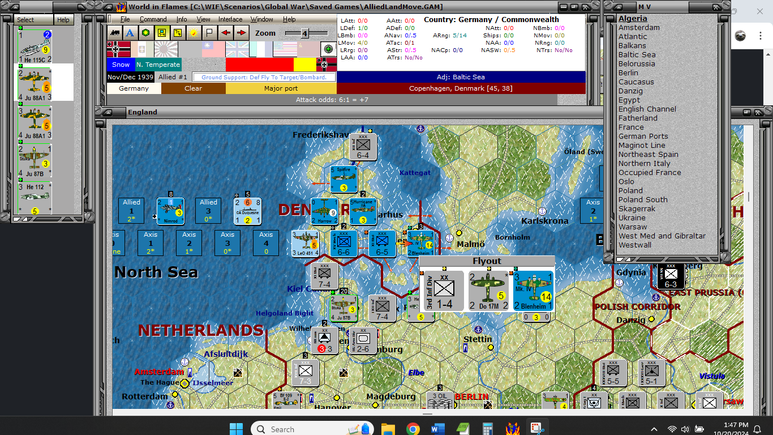Click the Snow weather indicator
This screenshot has height=435, width=773.
[x=121, y=65]
